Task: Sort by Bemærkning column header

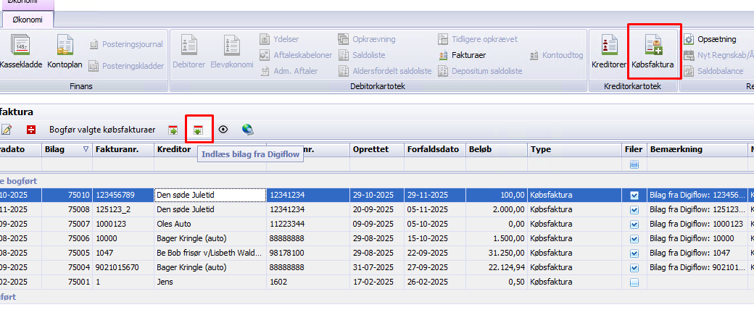Action: coord(697,149)
